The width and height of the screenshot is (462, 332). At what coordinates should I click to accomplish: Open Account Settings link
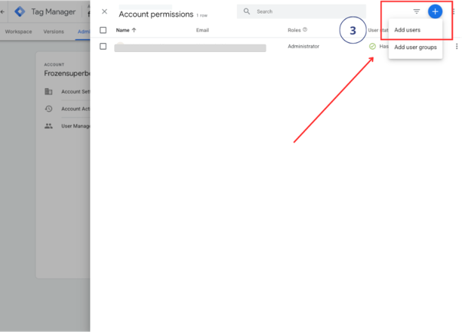(75, 91)
